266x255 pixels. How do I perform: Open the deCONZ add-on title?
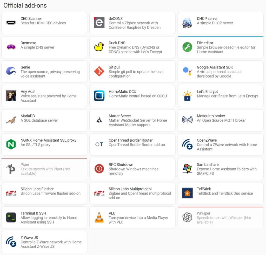pyautogui.click(x=116, y=19)
